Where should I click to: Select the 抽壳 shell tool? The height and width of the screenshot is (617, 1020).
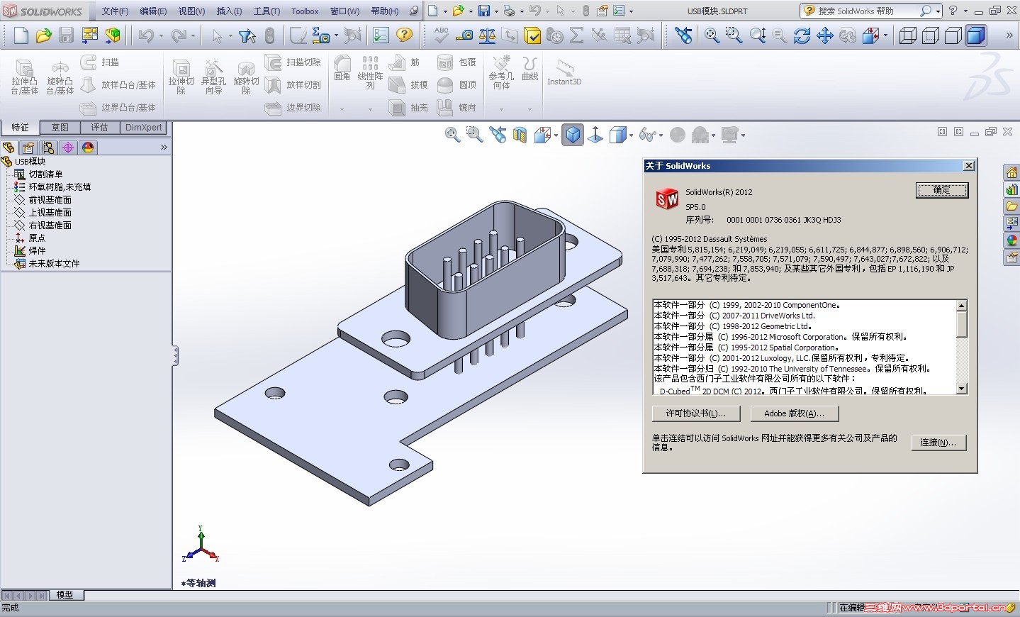pyautogui.click(x=408, y=108)
